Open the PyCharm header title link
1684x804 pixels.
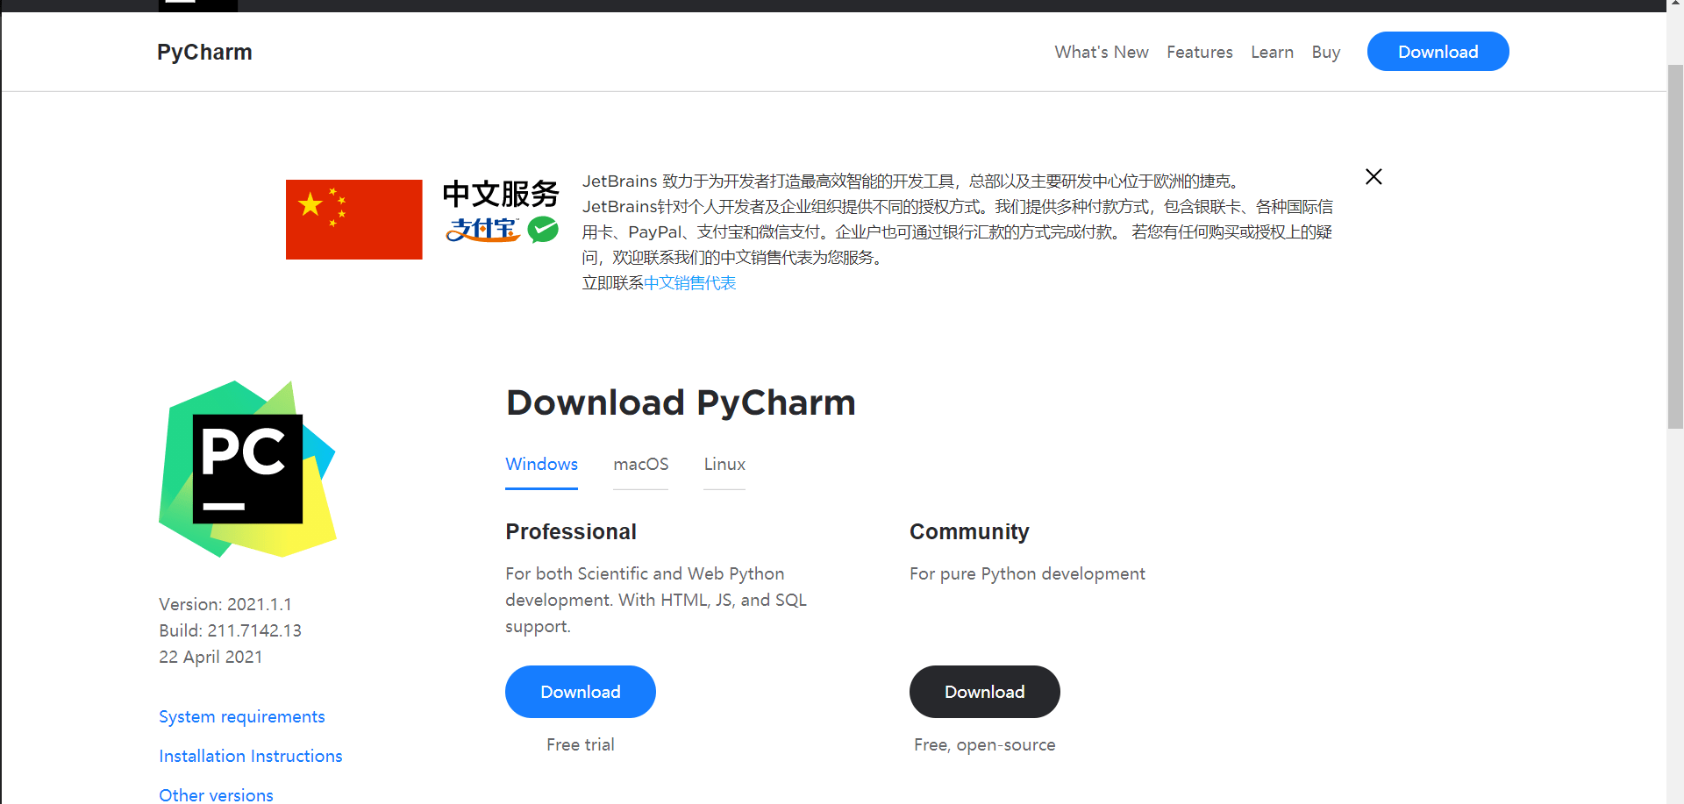coord(204,53)
